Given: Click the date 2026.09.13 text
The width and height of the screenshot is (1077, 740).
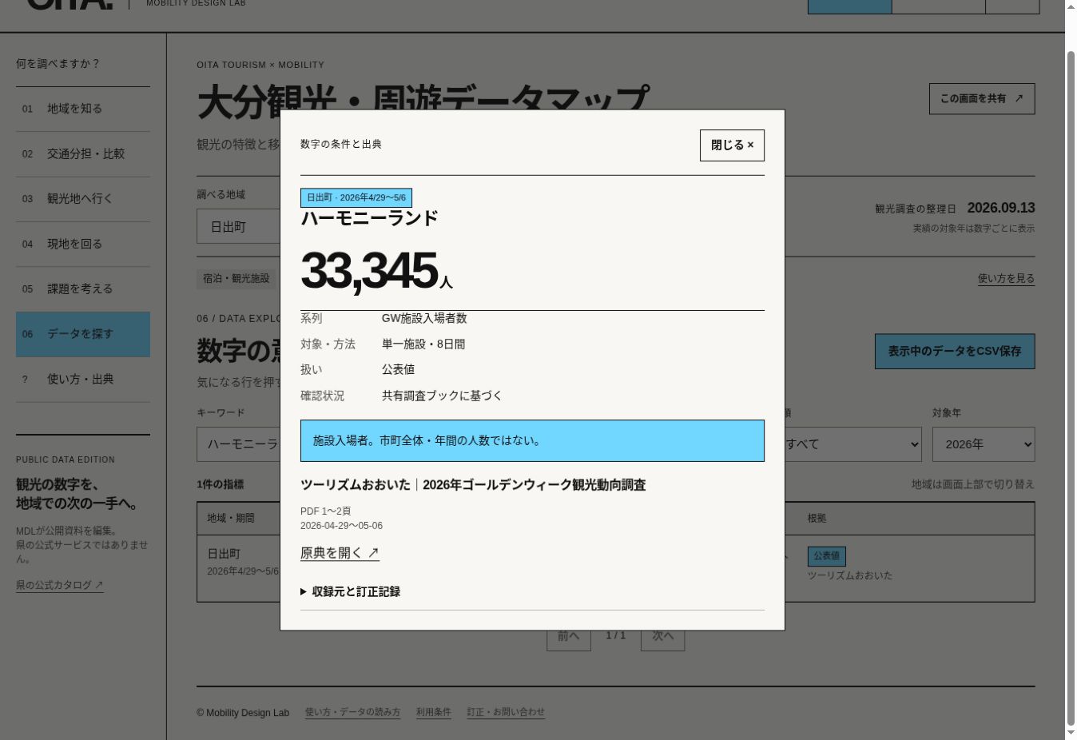Looking at the screenshot, I should (x=1001, y=208).
